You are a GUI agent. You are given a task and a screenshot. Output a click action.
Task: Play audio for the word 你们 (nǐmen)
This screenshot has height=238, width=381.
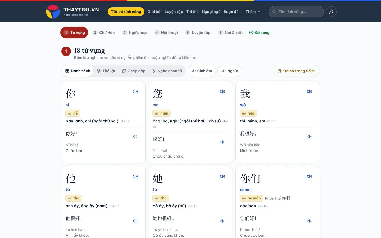[310, 176]
